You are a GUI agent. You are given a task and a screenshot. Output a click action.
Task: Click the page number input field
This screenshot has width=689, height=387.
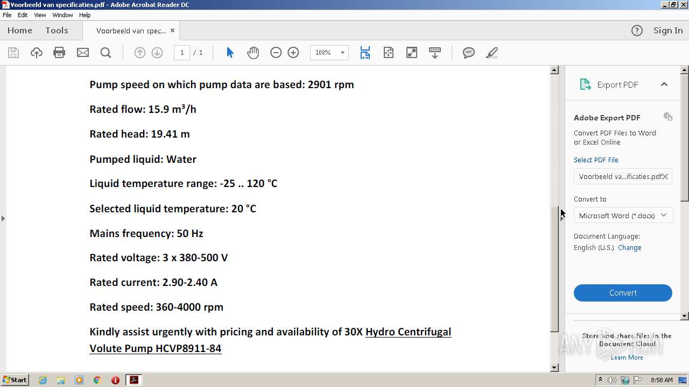182,53
